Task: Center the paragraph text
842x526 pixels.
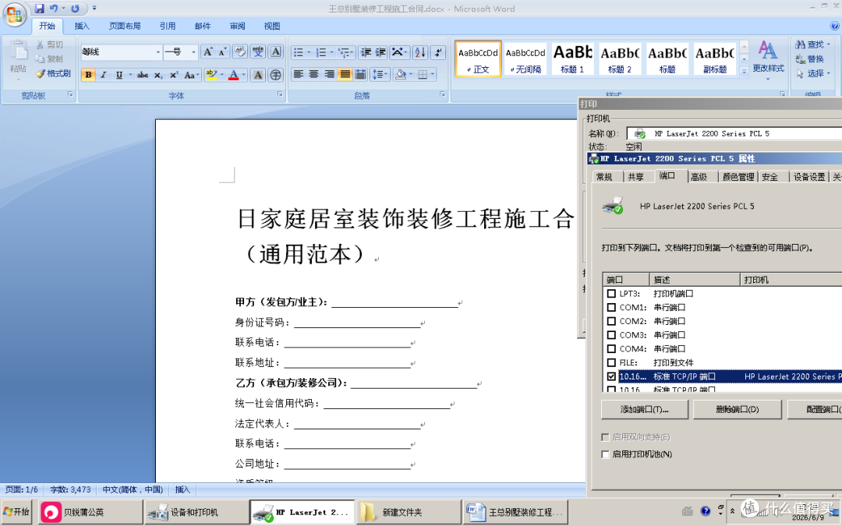Action: click(313, 75)
